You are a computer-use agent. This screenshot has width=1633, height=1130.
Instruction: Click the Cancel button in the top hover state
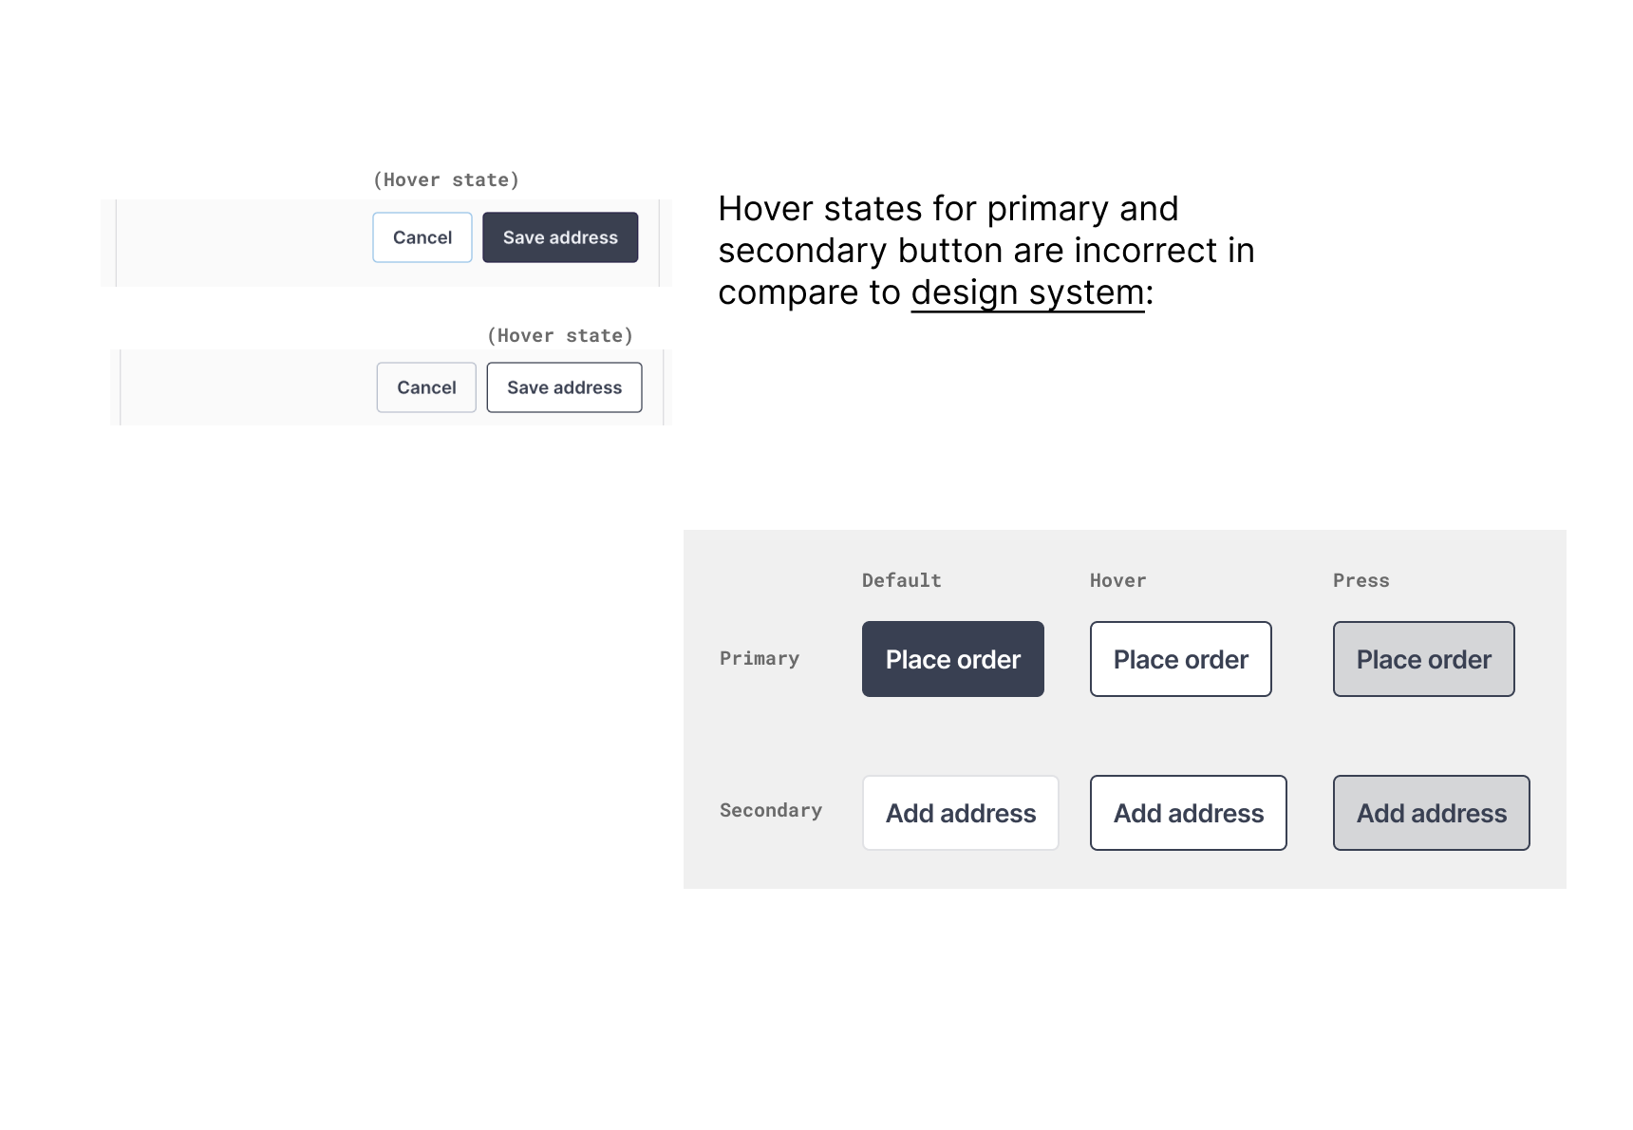coord(422,237)
